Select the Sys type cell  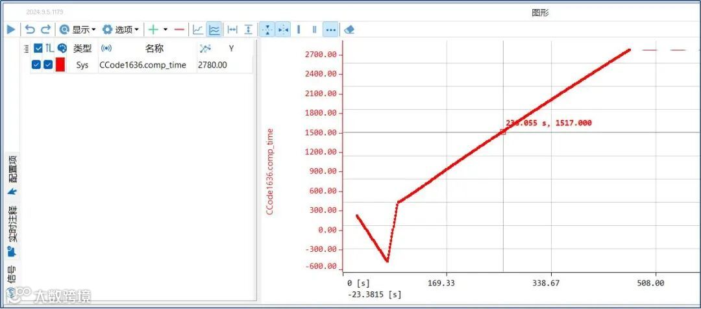pos(82,65)
